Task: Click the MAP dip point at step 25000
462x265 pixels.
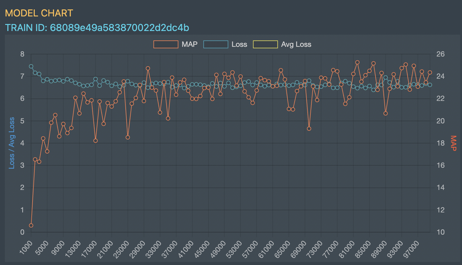Action: point(128,137)
